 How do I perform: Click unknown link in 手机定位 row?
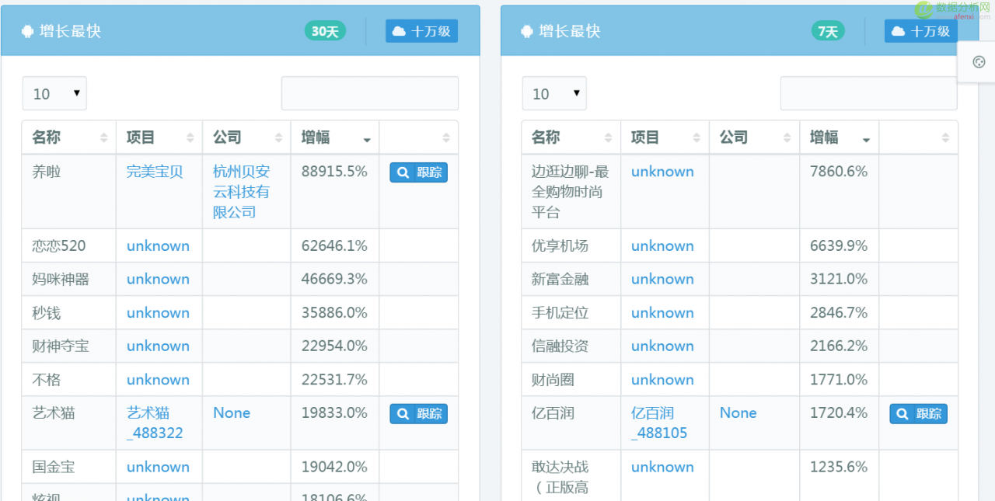pyautogui.click(x=662, y=313)
